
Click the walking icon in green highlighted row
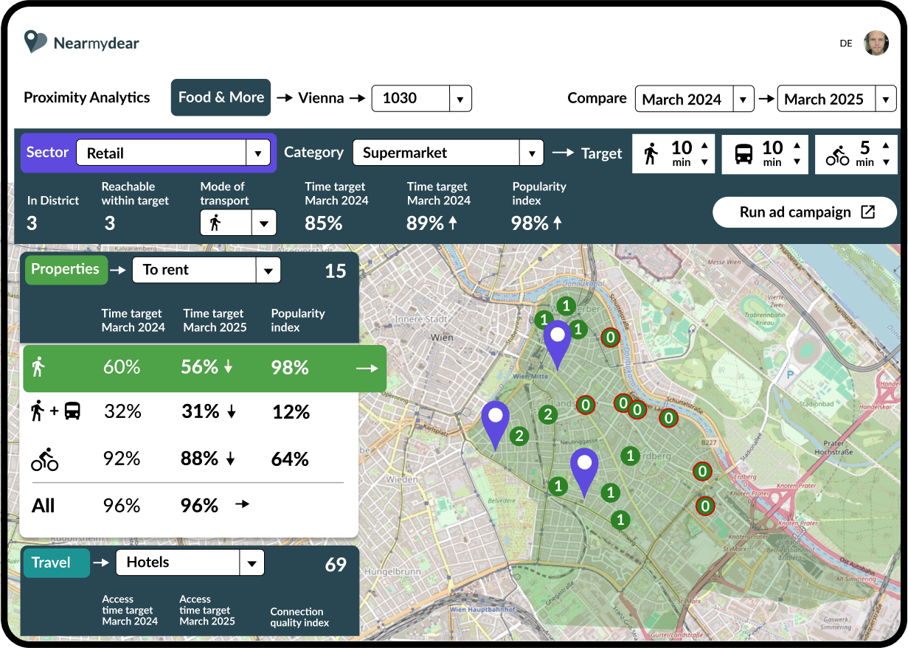click(x=38, y=367)
